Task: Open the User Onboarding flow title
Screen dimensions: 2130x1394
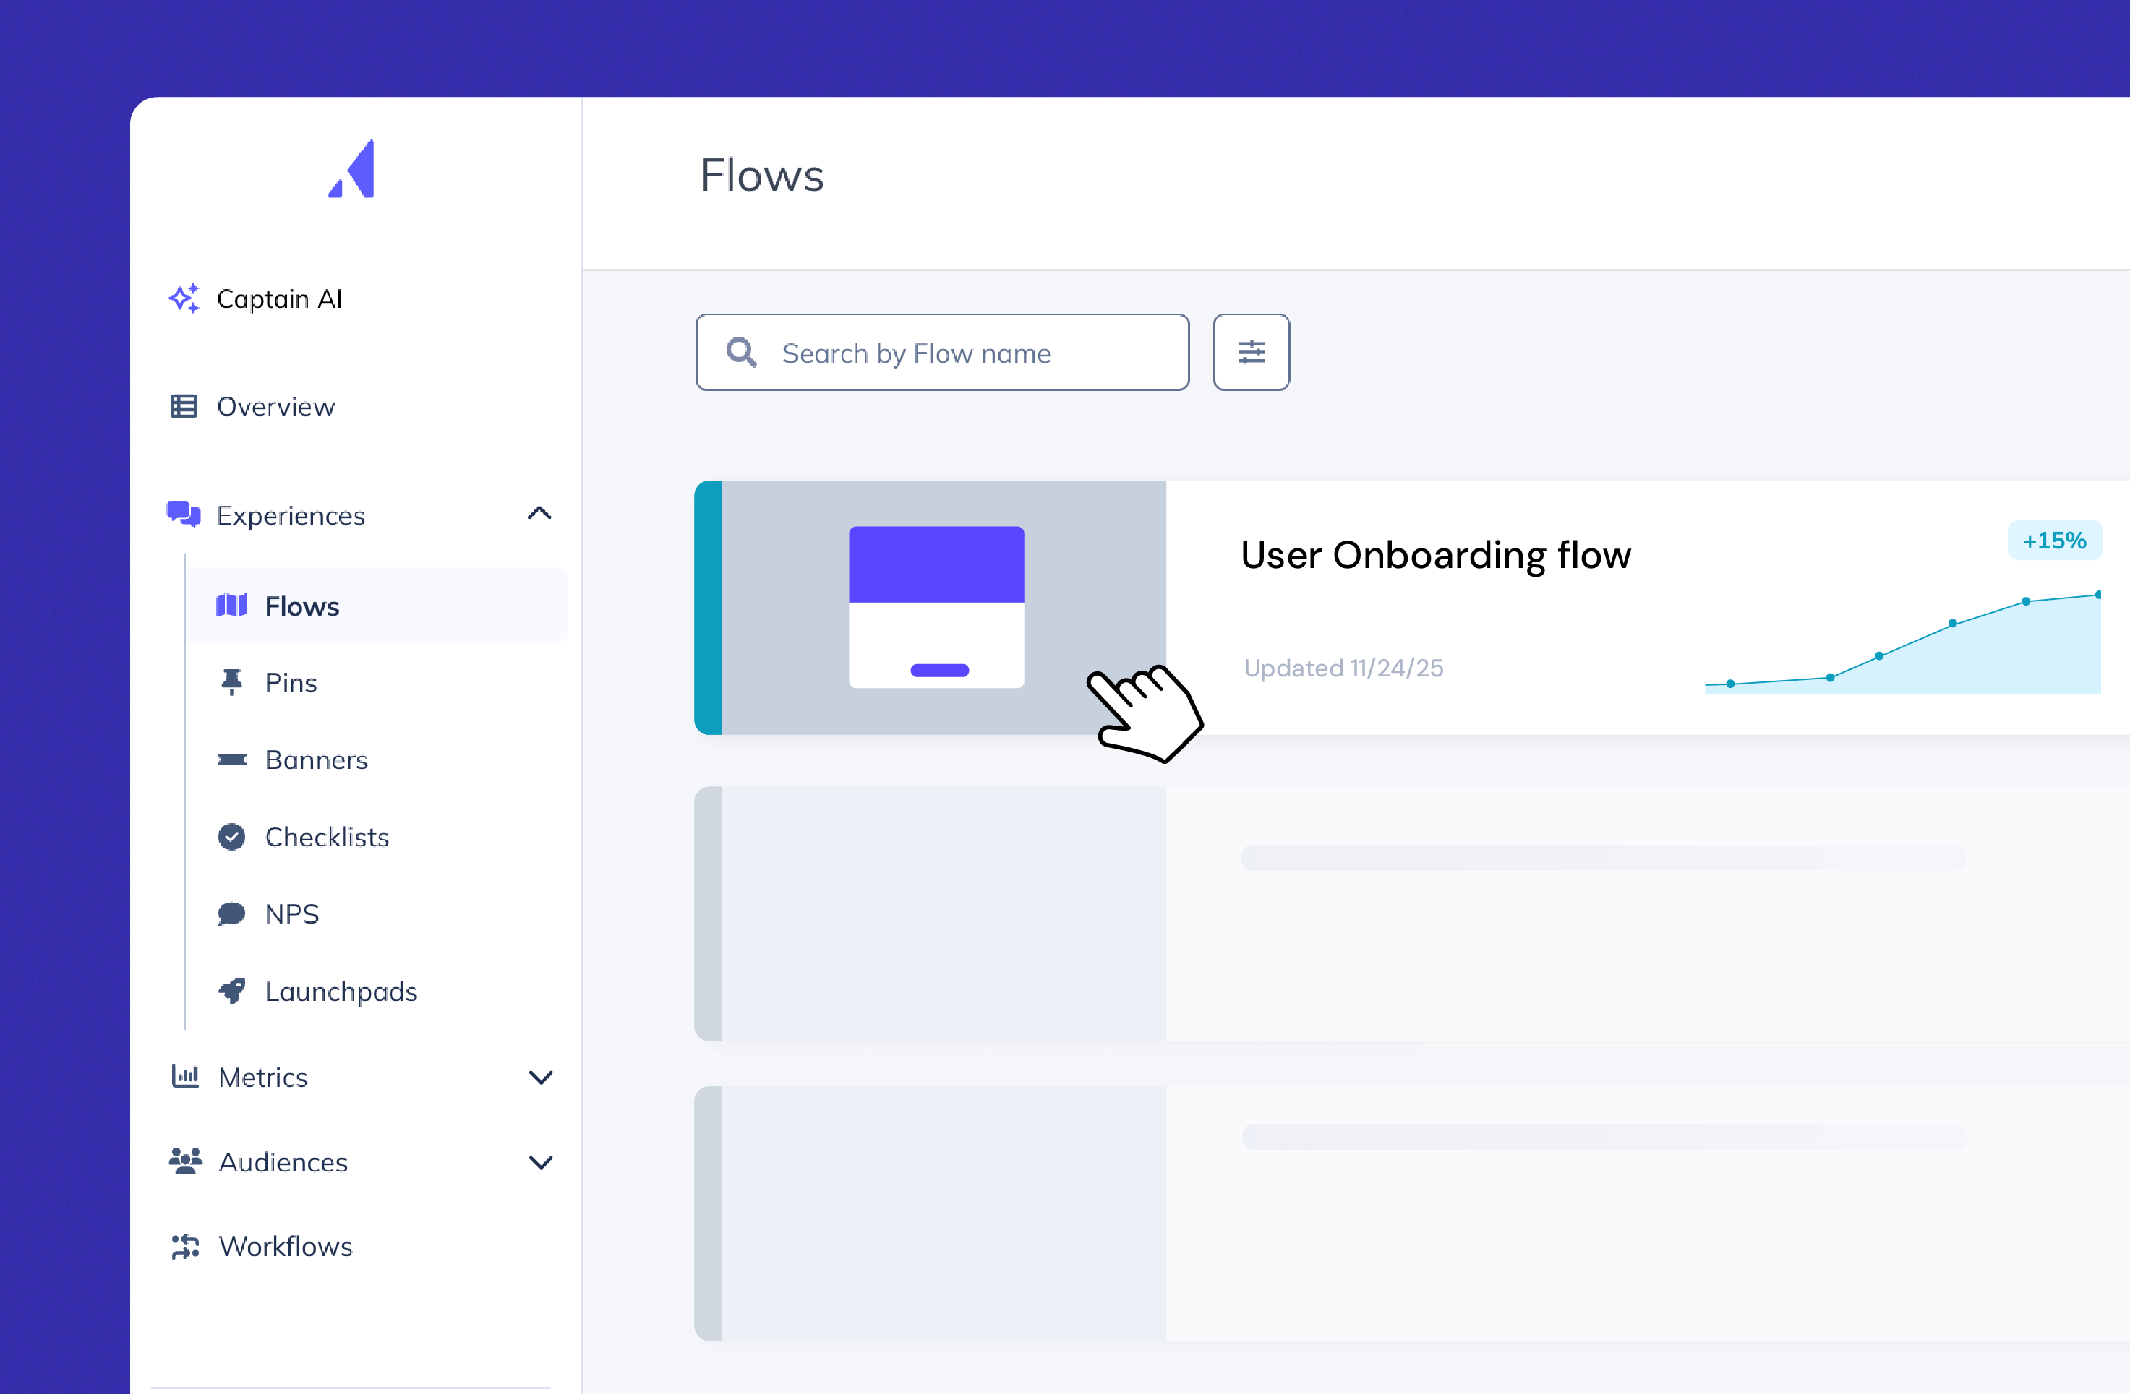Action: tap(1435, 556)
